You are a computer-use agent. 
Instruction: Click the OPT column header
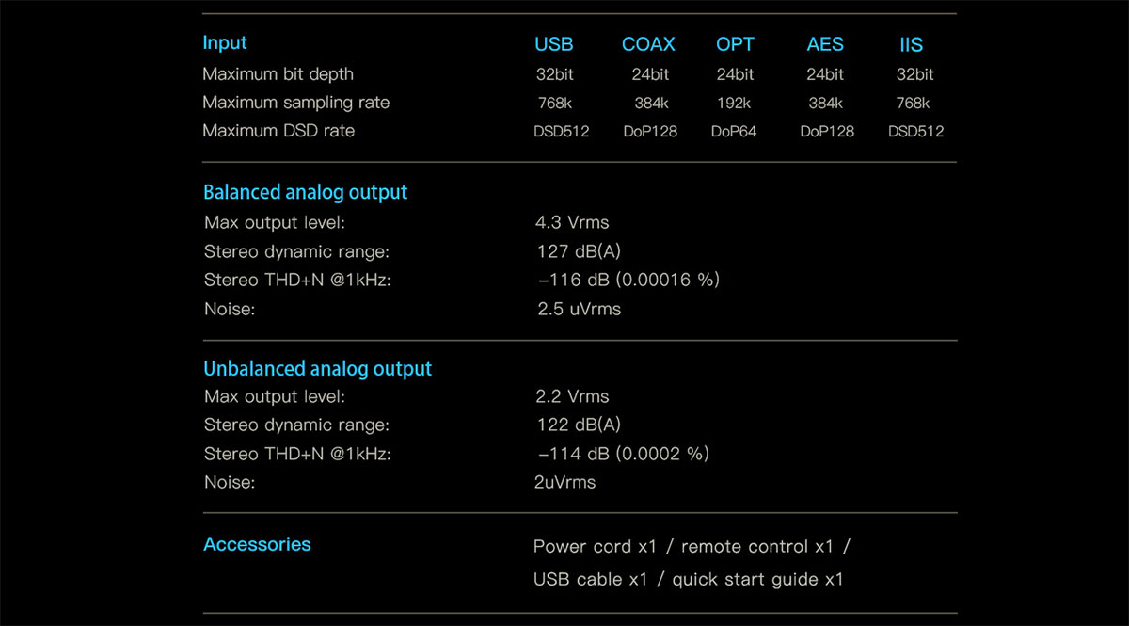(735, 44)
